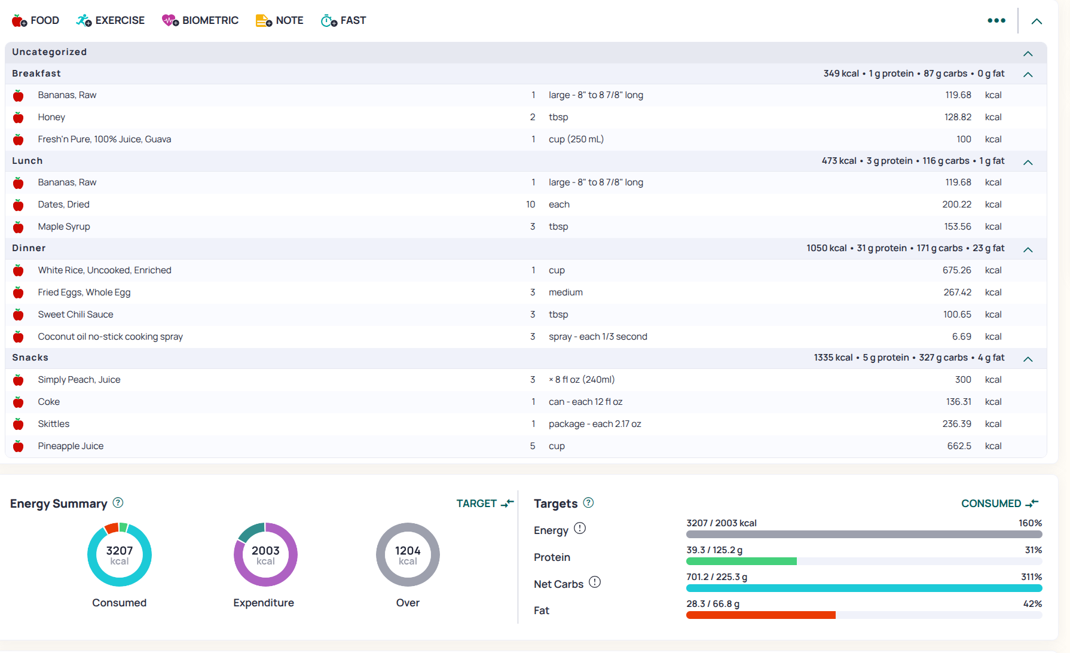The image size is (1070, 653).
Task: Click the BIOMETRIC add button
Action: pos(200,20)
